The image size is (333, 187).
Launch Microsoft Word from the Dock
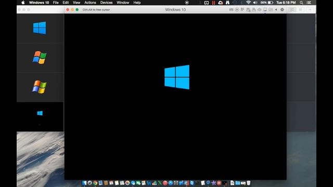tap(149, 183)
